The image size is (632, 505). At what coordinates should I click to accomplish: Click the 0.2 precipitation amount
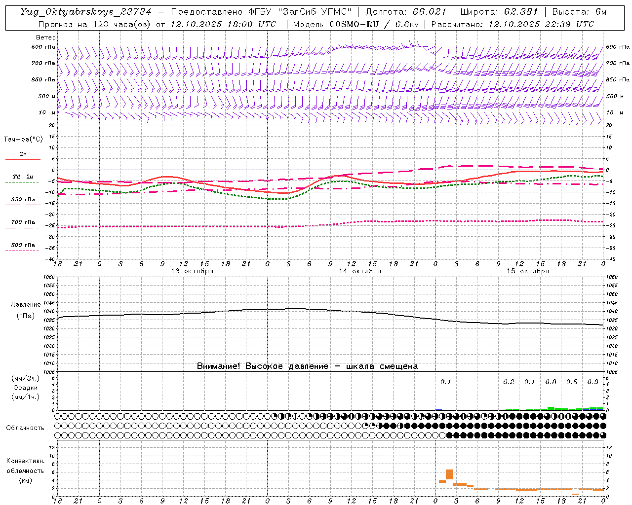tap(509, 382)
